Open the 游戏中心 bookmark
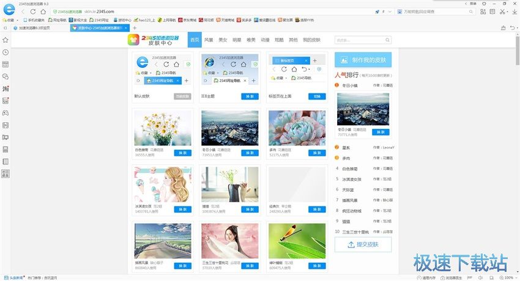The image size is (520, 281). [x=122, y=20]
